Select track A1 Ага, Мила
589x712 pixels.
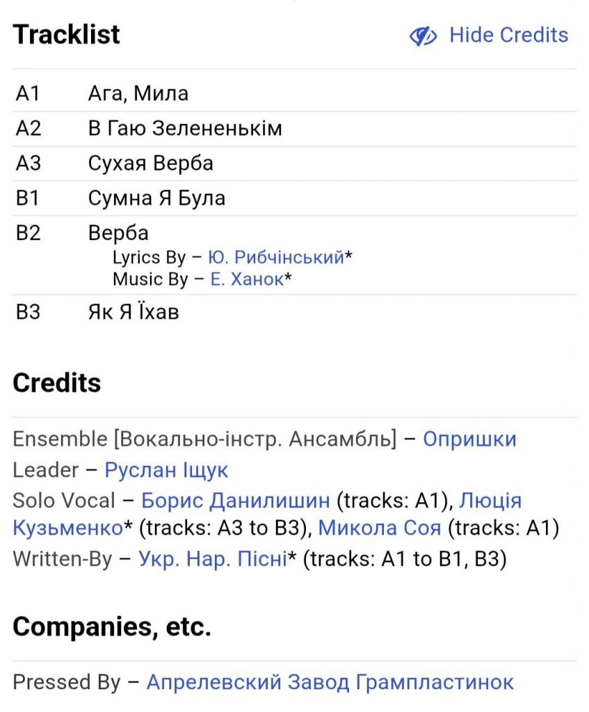coord(294,94)
